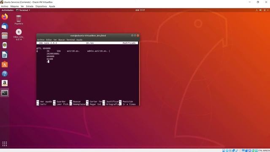Click the volume speaker icon in top bar

click(261, 10)
